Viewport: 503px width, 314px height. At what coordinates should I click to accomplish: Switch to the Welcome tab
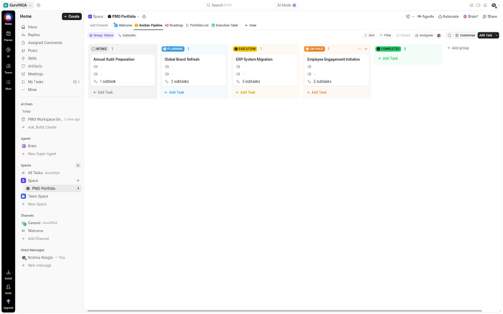point(123,25)
